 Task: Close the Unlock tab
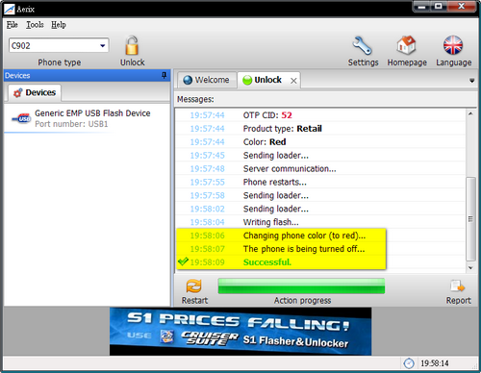[x=293, y=81]
